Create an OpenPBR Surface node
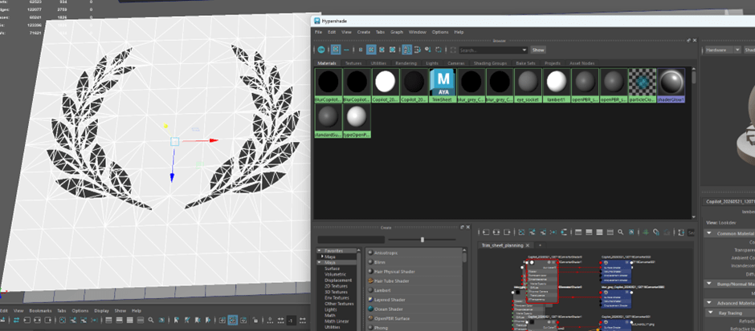Screen dimensions: 755x331 (x=414, y=318)
